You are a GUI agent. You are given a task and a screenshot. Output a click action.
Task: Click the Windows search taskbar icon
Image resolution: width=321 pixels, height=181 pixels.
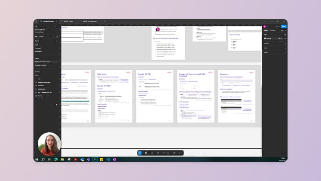(43, 159)
